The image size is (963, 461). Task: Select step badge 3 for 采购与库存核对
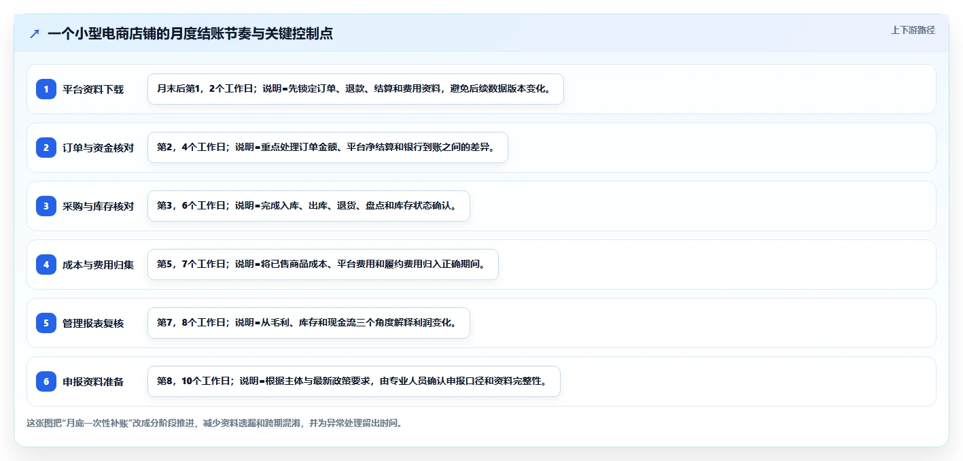point(46,206)
